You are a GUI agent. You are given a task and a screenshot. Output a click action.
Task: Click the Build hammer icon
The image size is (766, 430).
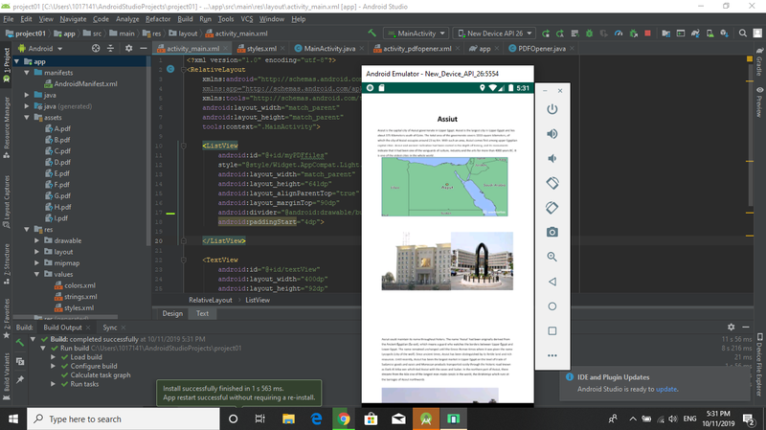(372, 33)
